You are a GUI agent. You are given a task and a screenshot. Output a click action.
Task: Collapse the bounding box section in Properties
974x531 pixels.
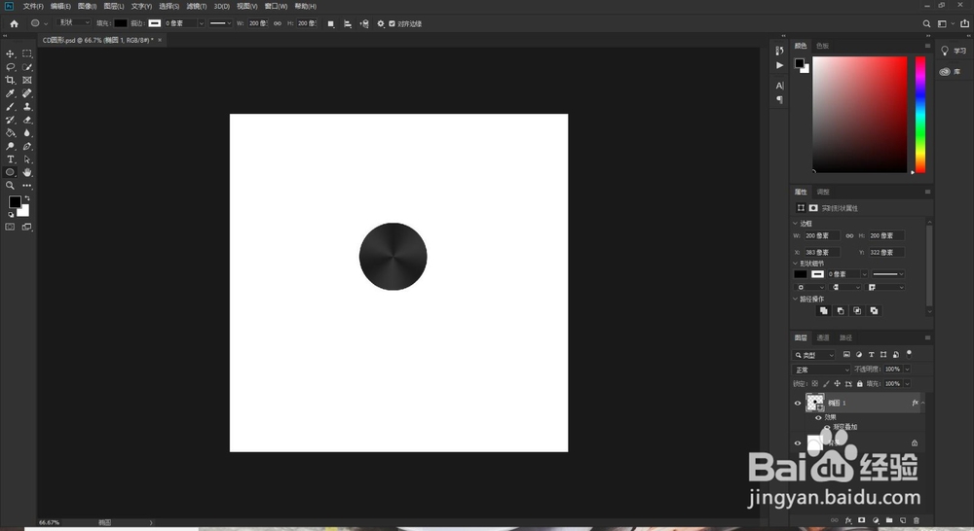pos(795,224)
